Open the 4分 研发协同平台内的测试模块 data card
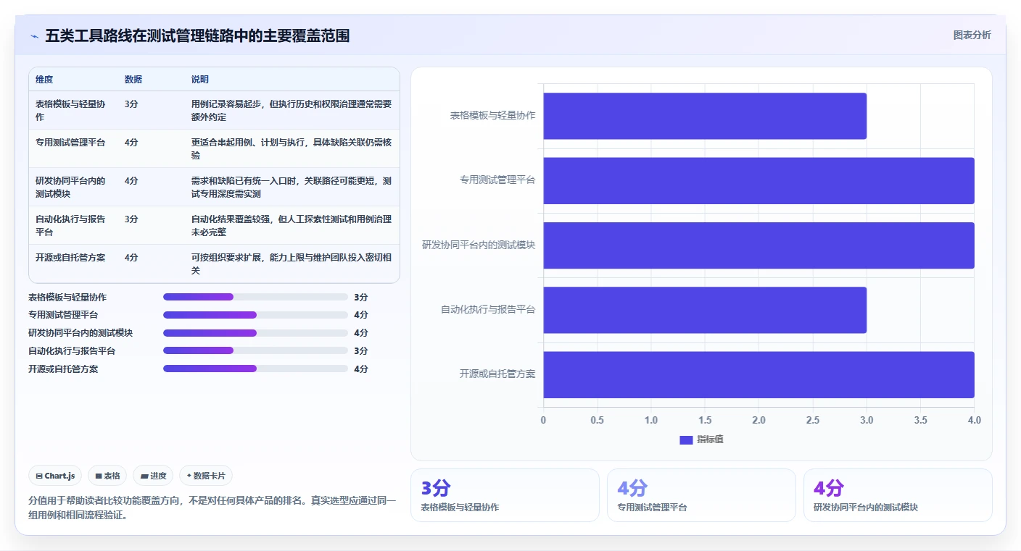 [898, 495]
